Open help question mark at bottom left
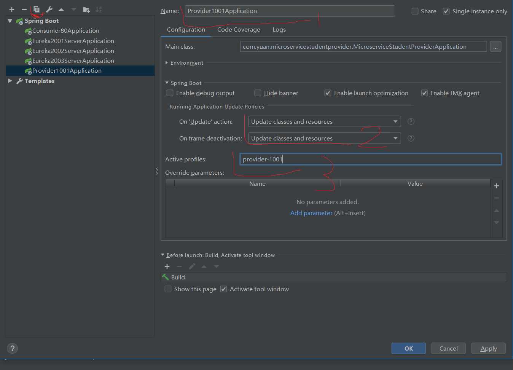 (x=13, y=348)
